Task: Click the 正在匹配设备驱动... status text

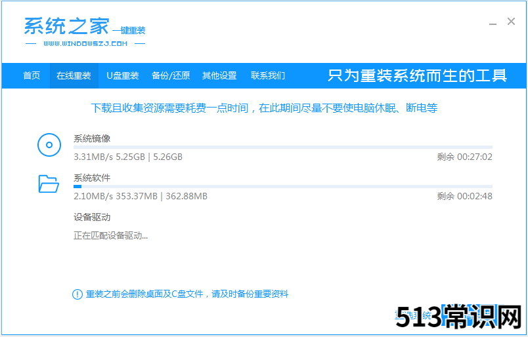Action: 110,235
